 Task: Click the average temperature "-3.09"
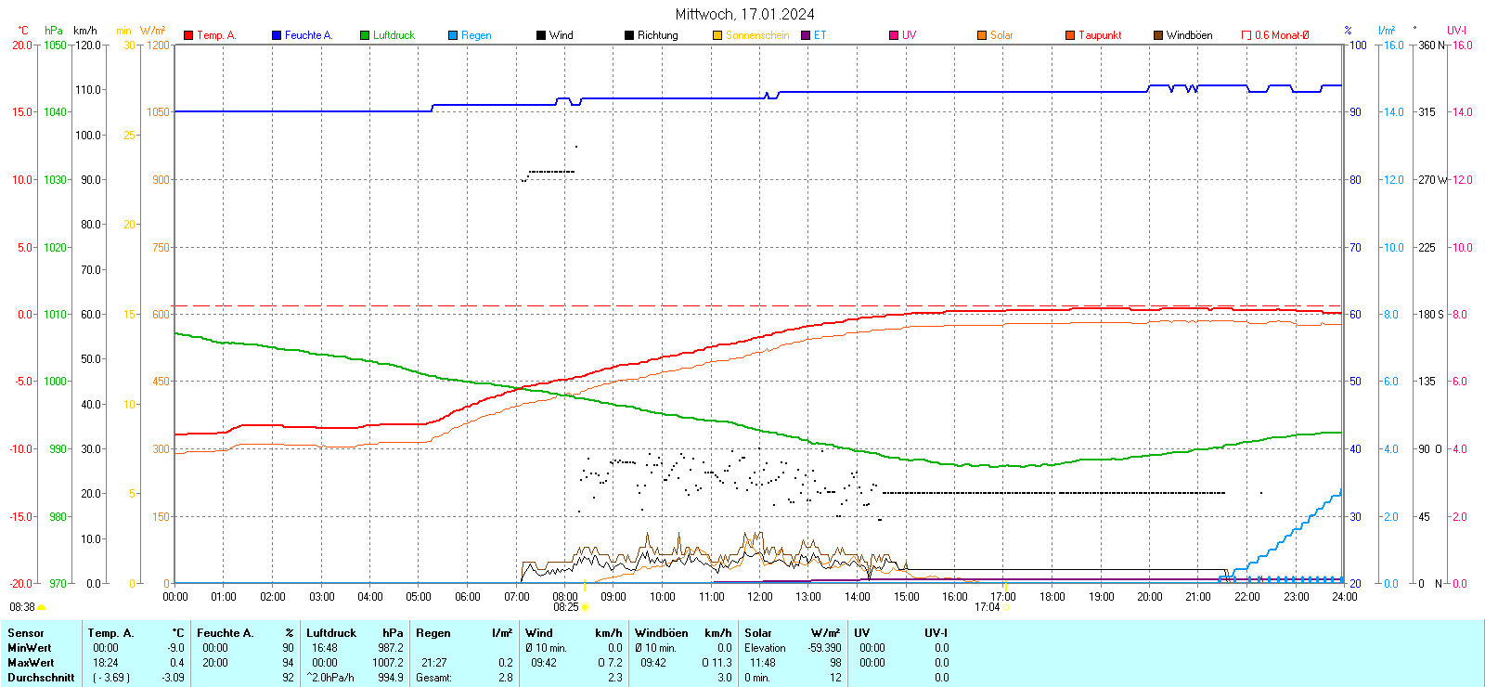[x=173, y=678]
